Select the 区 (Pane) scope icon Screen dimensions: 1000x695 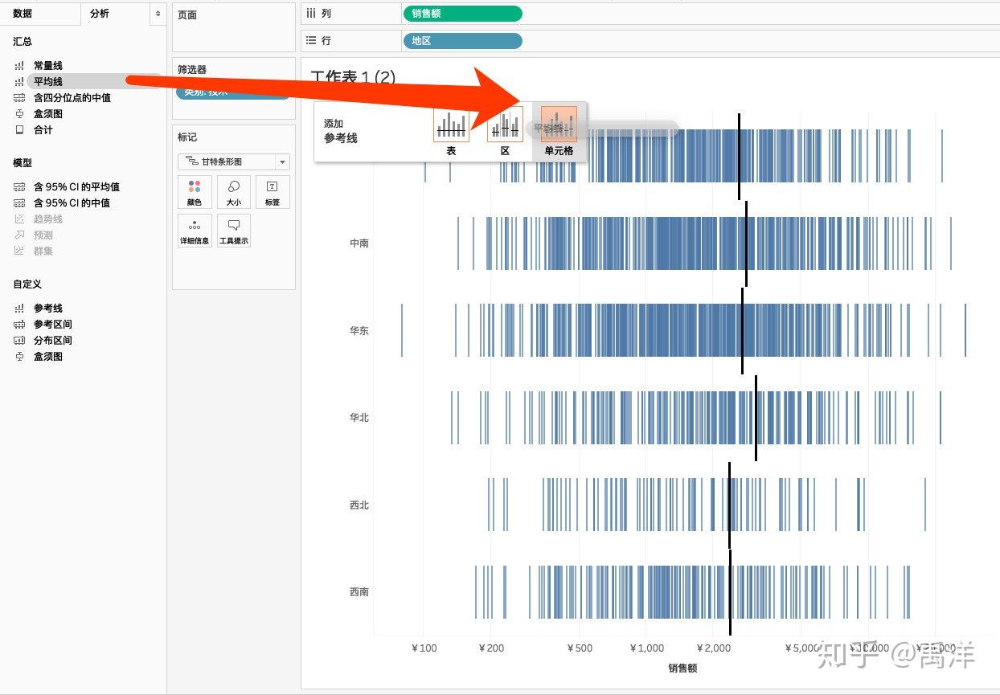[504, 125]
